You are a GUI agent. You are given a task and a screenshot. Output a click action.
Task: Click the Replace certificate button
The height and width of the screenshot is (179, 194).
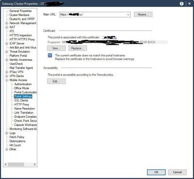pyautogui.click(x=78, y=48)
